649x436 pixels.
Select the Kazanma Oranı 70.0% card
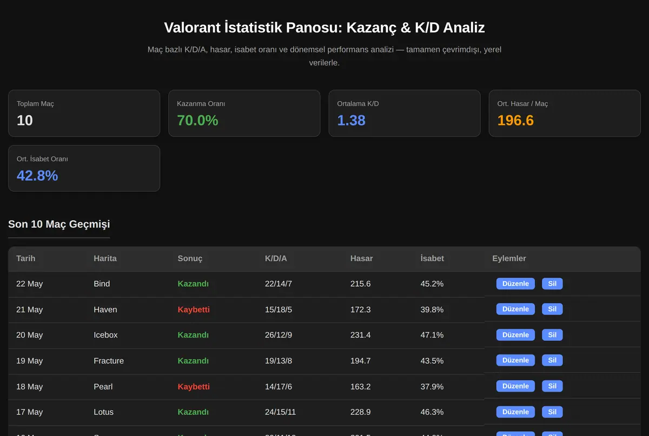(x=244, y=113)
